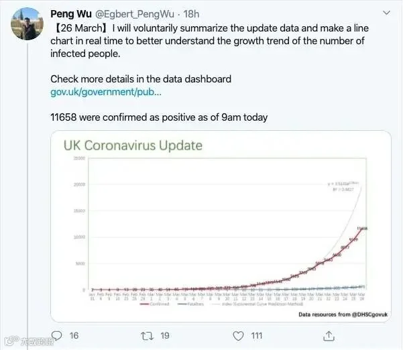Screen dimensions: 403x350
Task: Click the Confirmed legend entry in chart
Action: click(154, 304)
